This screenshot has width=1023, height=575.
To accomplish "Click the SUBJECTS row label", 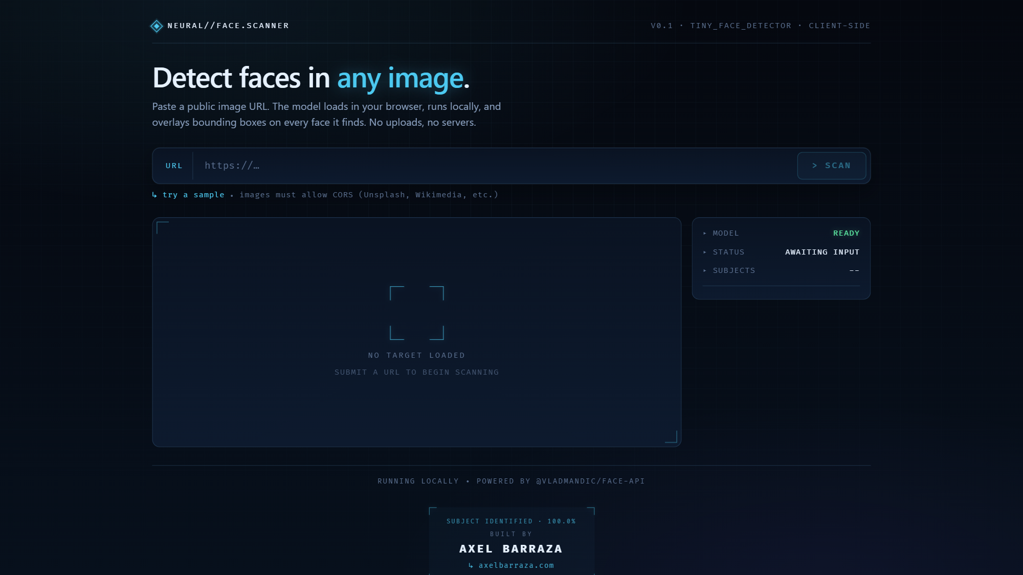I will [733, 270].
